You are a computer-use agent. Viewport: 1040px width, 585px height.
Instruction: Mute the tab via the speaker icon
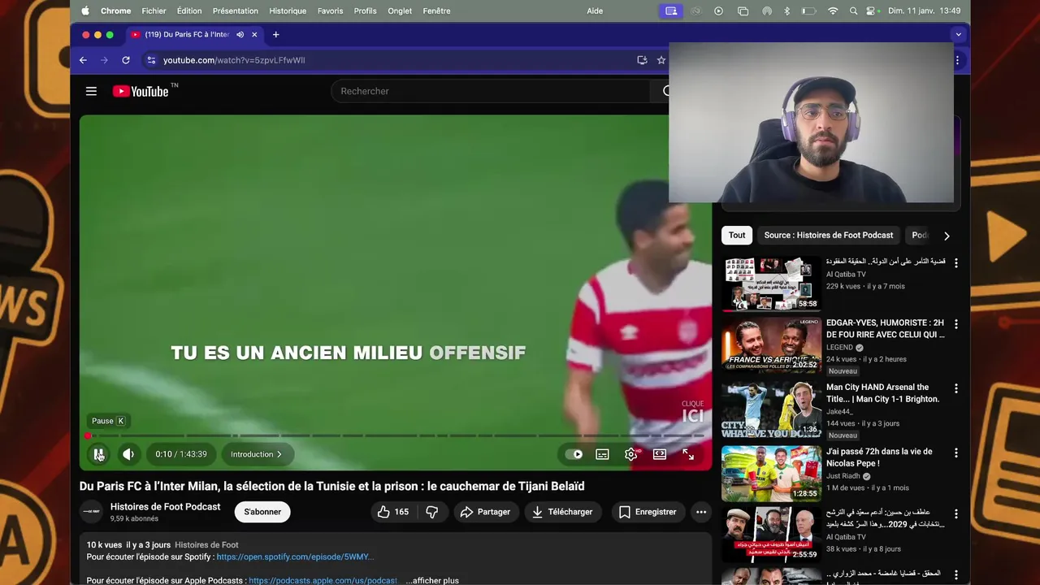240,35
